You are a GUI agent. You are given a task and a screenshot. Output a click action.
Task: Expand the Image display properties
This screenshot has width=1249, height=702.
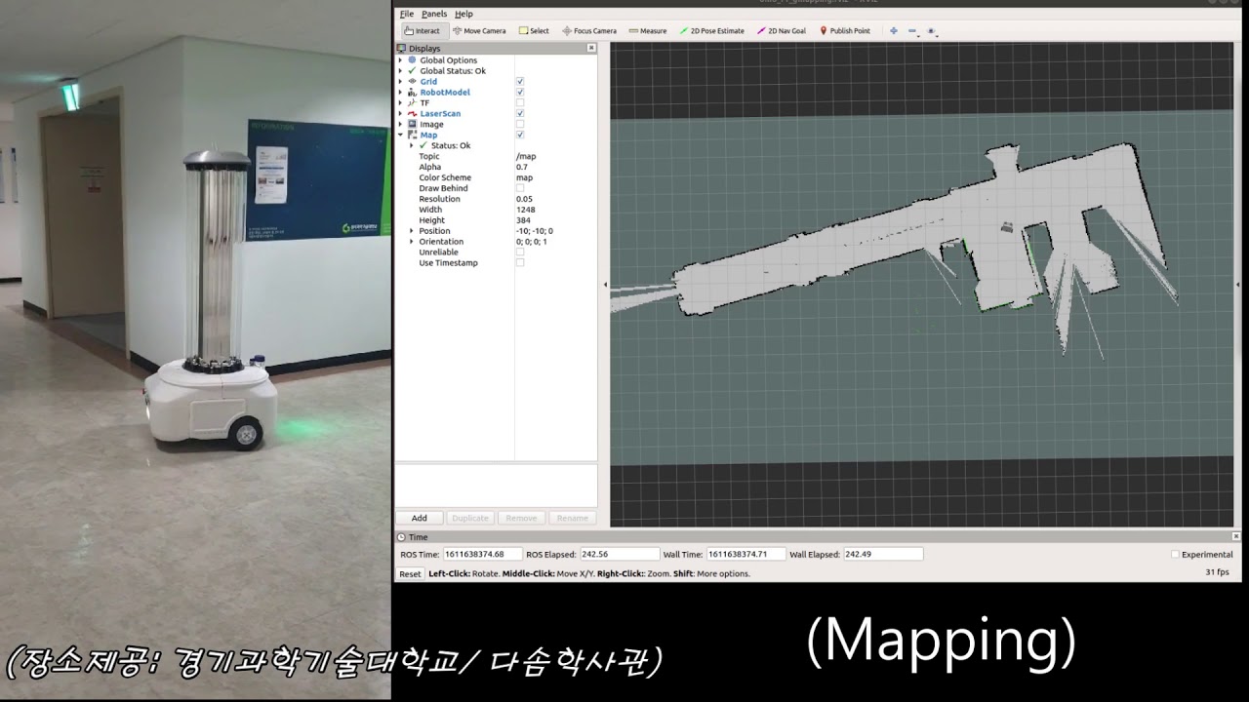click(400, 124)
